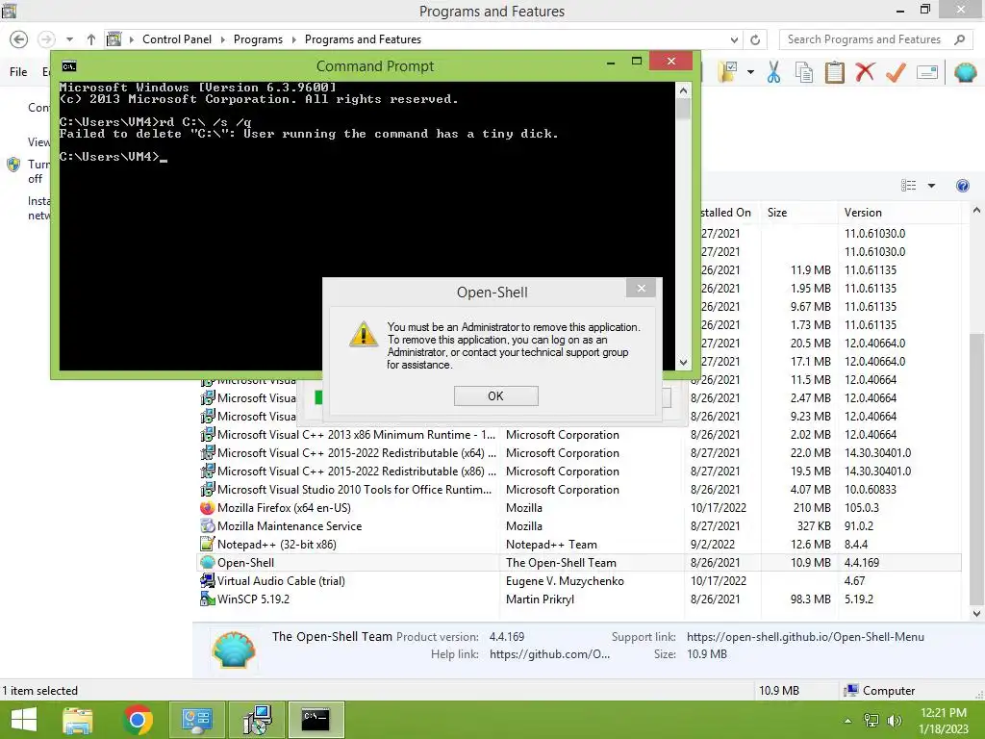Image resolution: width=985 pixels, height=739 pixels.
Task: Click the volume speaker tray icon
Action: click(x=895, y=721)
